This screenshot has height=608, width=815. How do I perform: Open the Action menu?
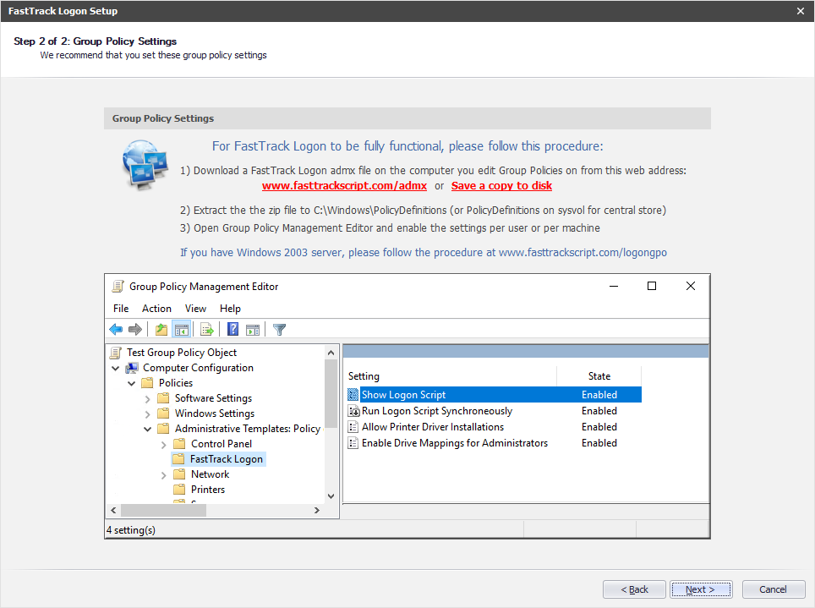156,309
